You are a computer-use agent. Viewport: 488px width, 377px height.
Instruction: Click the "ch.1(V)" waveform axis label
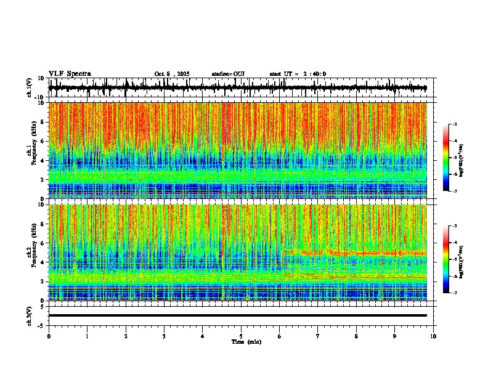[30, 87]
